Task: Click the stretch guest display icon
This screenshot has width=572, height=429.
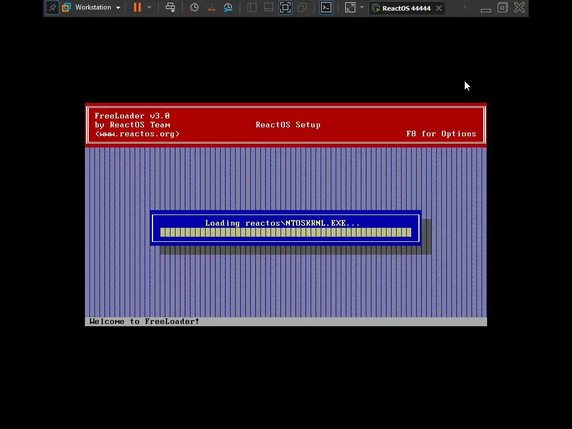Action: point(350,7)
